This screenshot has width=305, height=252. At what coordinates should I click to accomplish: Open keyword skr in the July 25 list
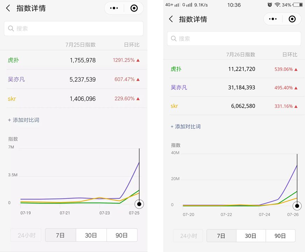pyautogui.click(x=12, y=99)
